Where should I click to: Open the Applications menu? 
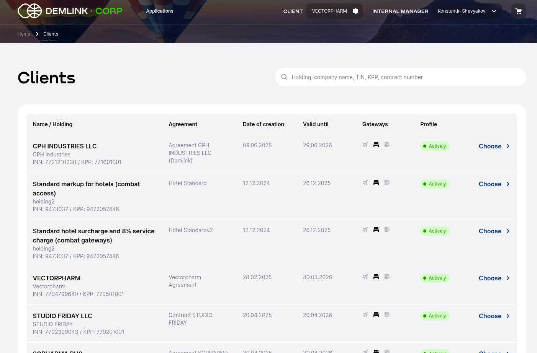click(160, 11)
